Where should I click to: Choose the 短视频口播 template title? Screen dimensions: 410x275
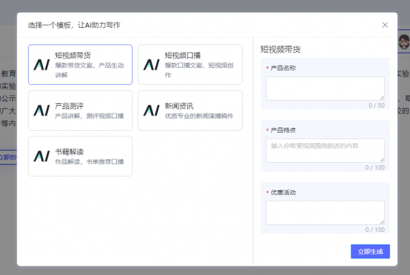click(182, 55)
